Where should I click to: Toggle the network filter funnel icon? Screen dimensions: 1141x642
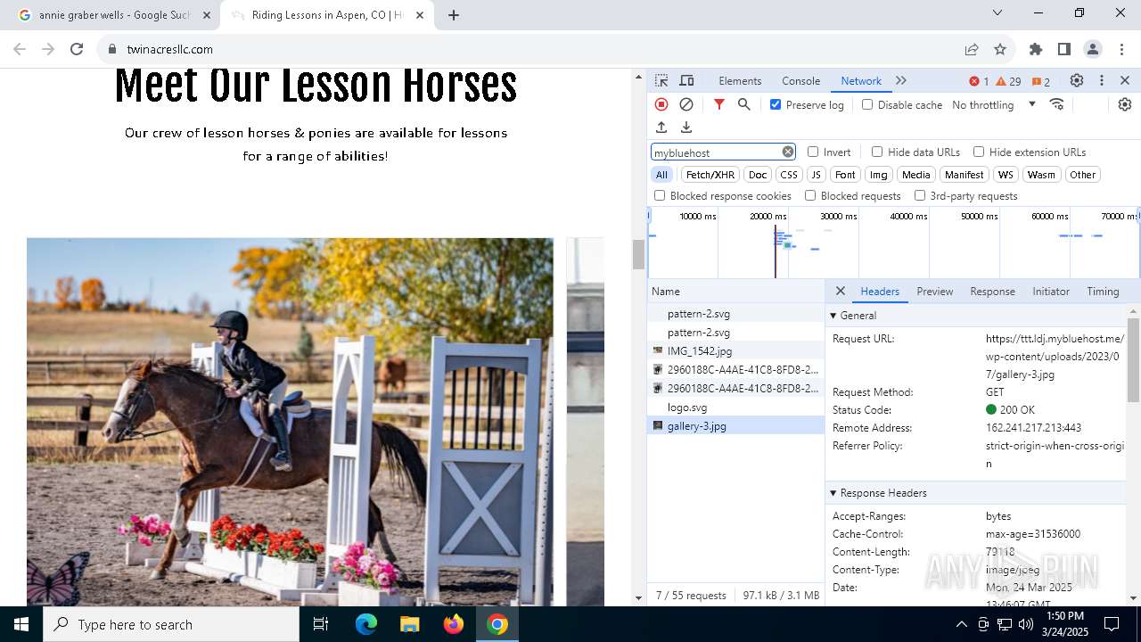coord(719,104)
